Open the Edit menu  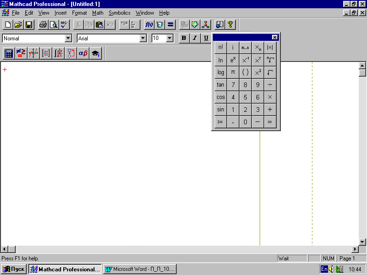click(x=29, y=13)
